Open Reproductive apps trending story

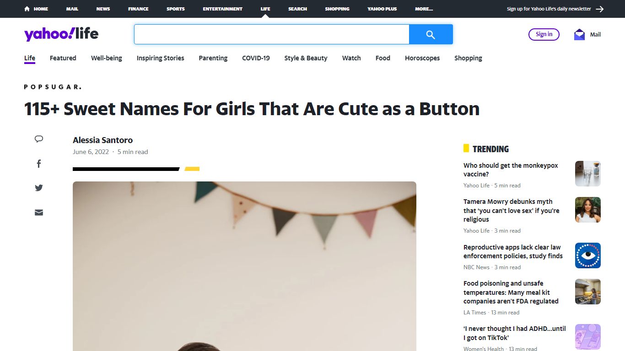pos(513,251)
